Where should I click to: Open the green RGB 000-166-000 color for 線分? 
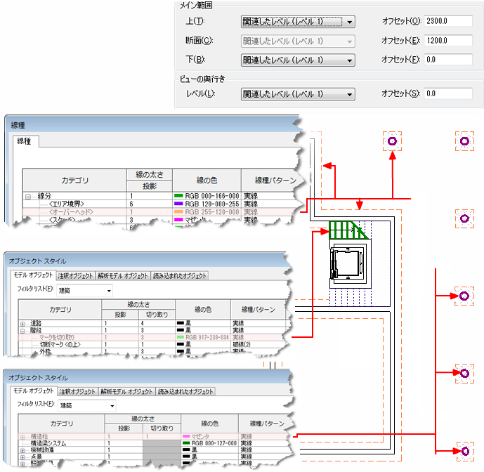tap(207, 196)
